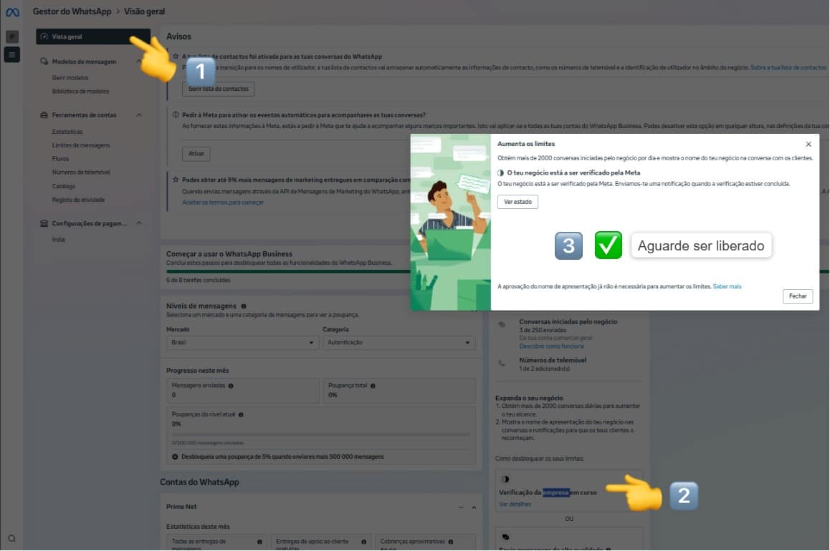Click info icon next to Níveis de mensagens
The height and width of the screenshot is (551, 830).
(244, 306)
